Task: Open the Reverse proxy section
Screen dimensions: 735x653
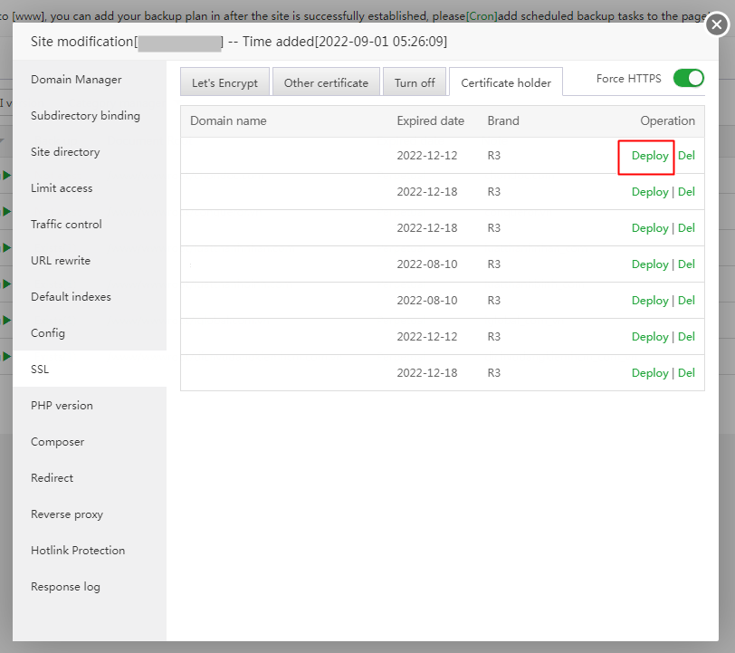Action: 67,514
